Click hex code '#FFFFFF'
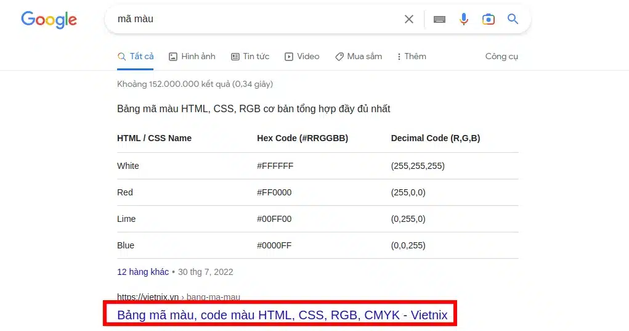Image resolution: width=629 pixels, height=331 pixels. pyautogui.click(x=275, y=166)
